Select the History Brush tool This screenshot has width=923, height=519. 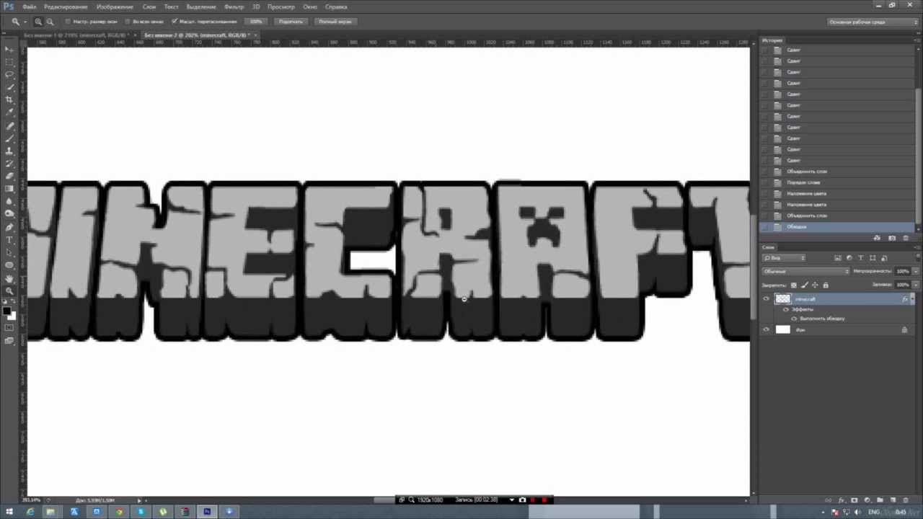(x=9, y=164)
